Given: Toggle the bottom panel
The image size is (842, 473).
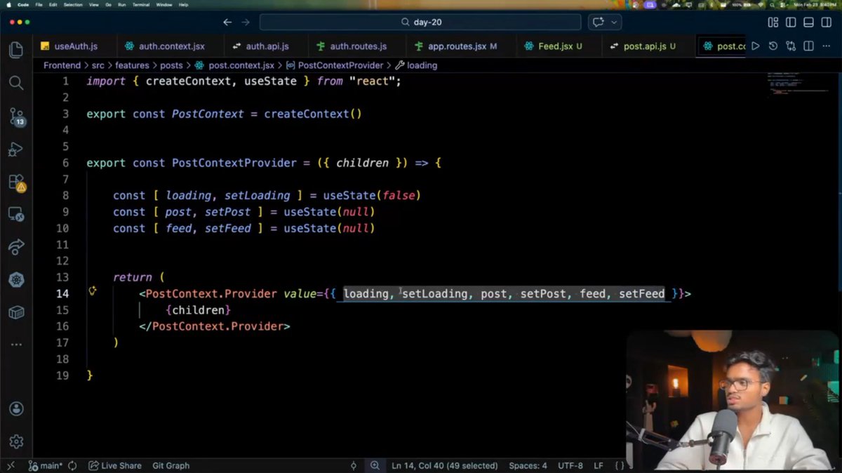Looking at the screenshot, I should coord(809,22).
